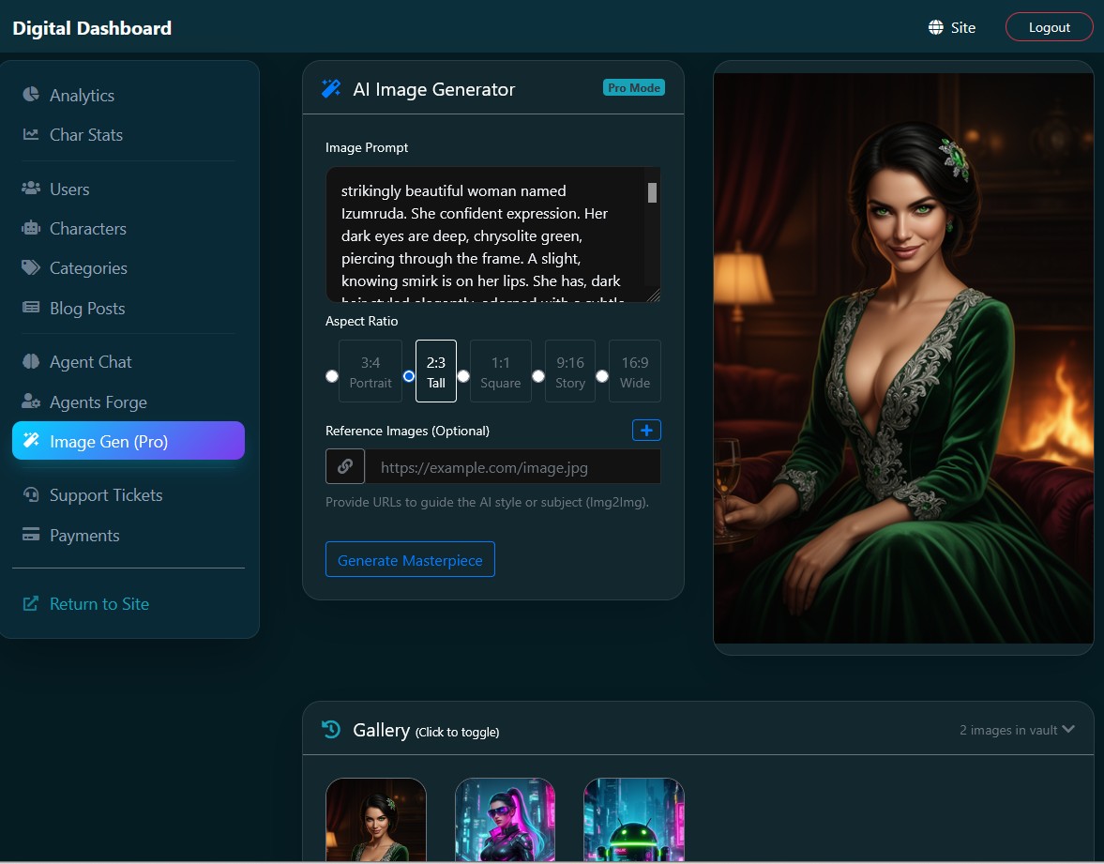Open the Users menu item
The height and width of the screenshot is (864, 1104).
[69, 189]
